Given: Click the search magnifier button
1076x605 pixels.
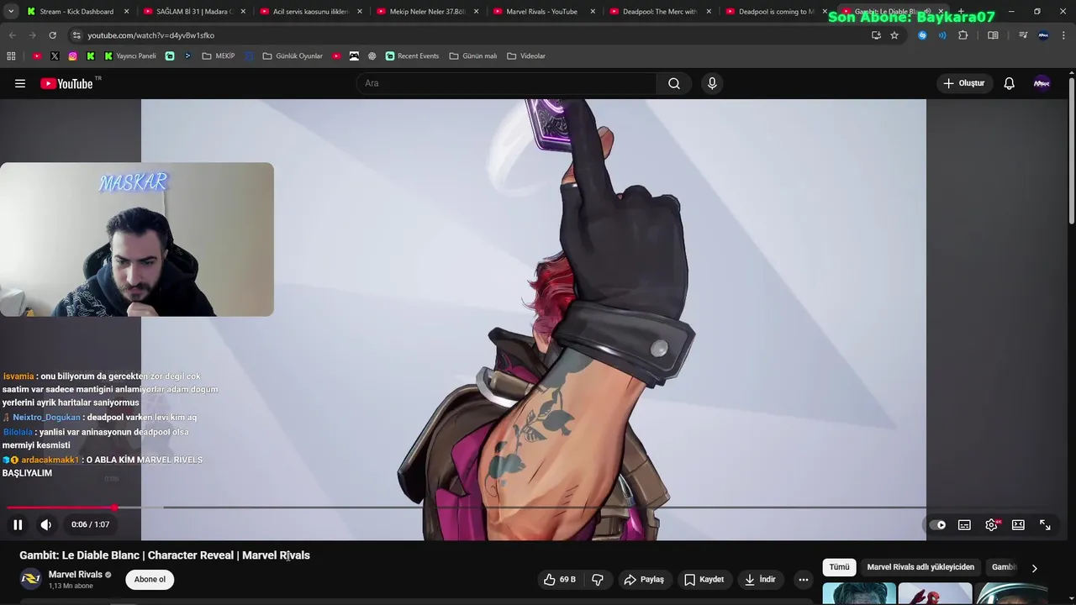Looking at the screenshot, I should (x=674, y=83).
